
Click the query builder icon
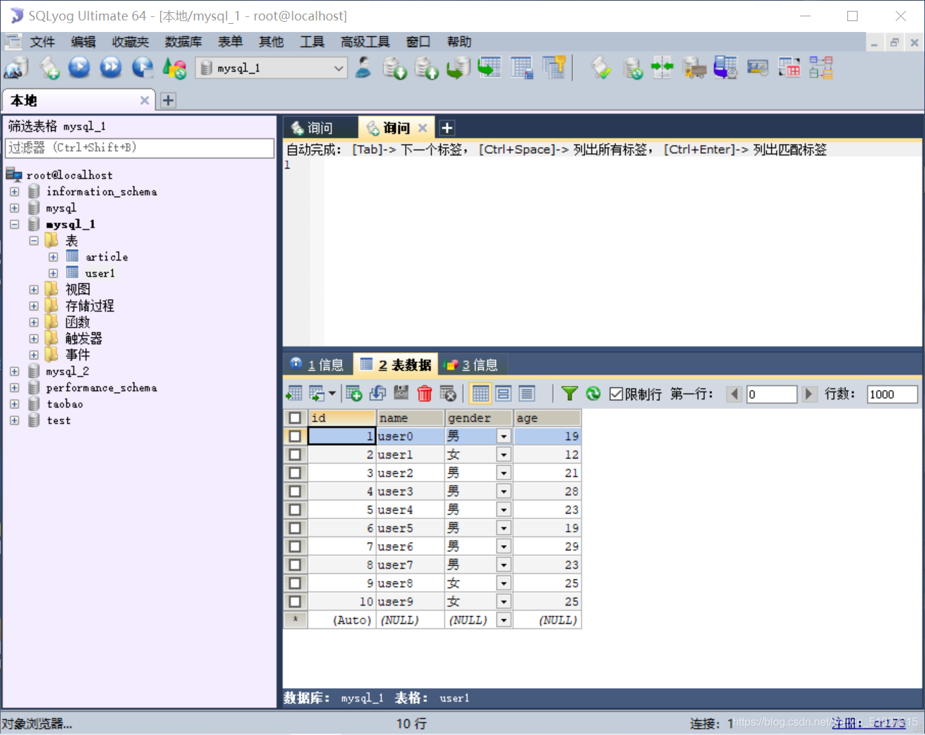(789, 67)
